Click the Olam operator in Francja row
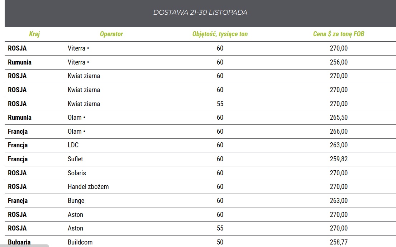396x247 pixels. click(75, 131)
